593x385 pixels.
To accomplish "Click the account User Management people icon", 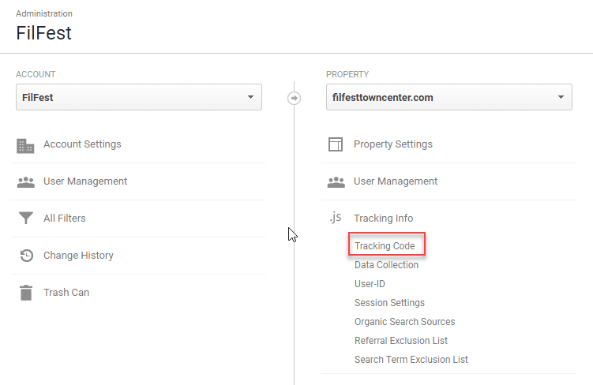I will tap(25, 181).
